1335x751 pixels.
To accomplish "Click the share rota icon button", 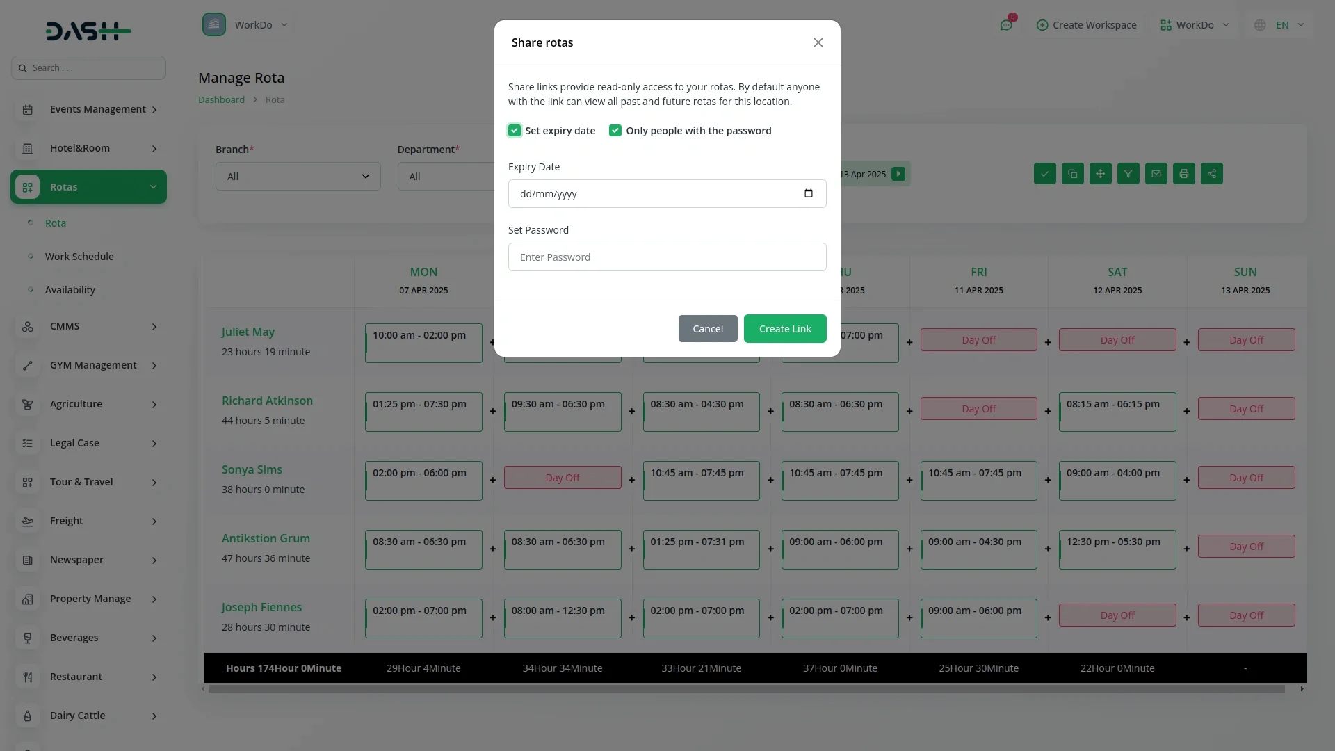I will tap(1211, 174).
